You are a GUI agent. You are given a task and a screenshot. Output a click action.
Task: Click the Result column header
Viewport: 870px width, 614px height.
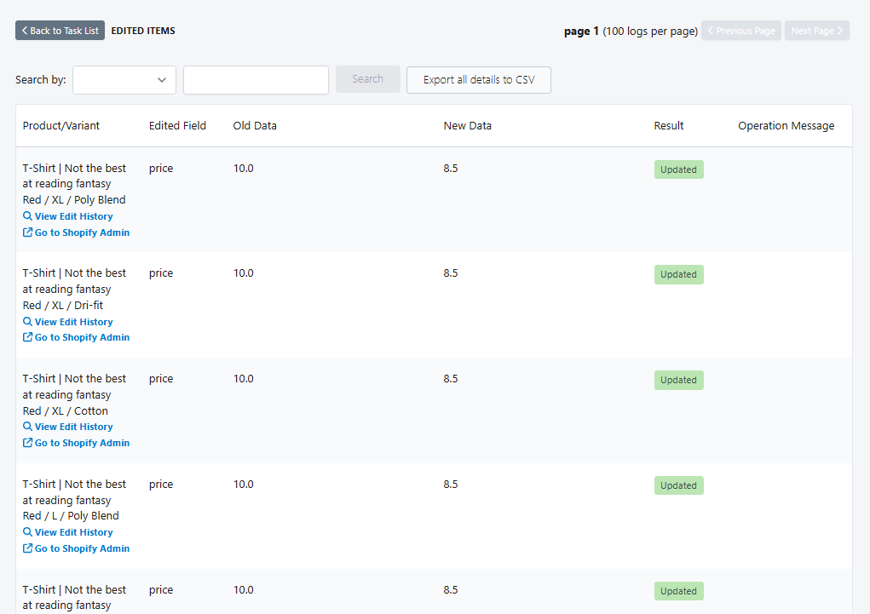click(x=669, y=126)
